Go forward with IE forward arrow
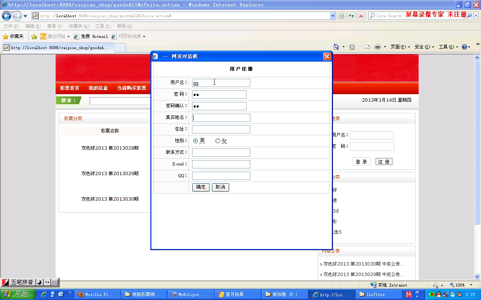The image size is (481, 300). tap(17, 16)
